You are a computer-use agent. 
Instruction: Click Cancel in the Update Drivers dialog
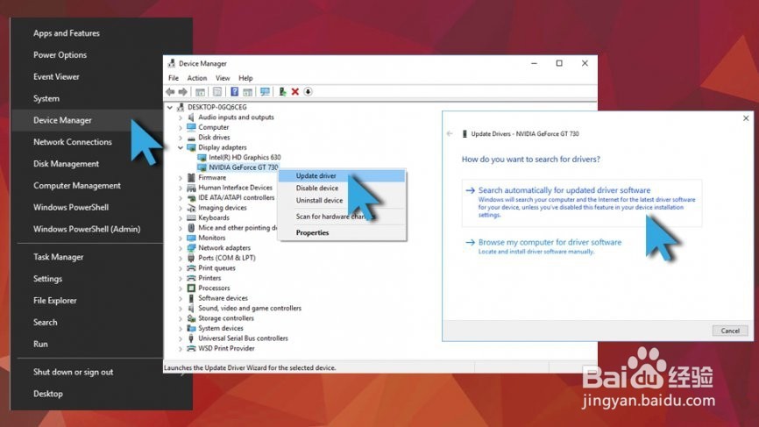tap(730, 331)
